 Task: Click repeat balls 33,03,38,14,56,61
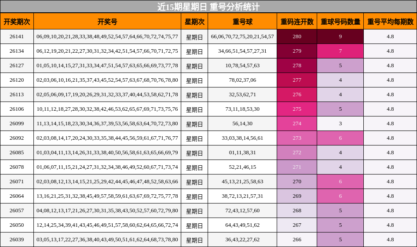pyautogui.click(x=242, y=138)
